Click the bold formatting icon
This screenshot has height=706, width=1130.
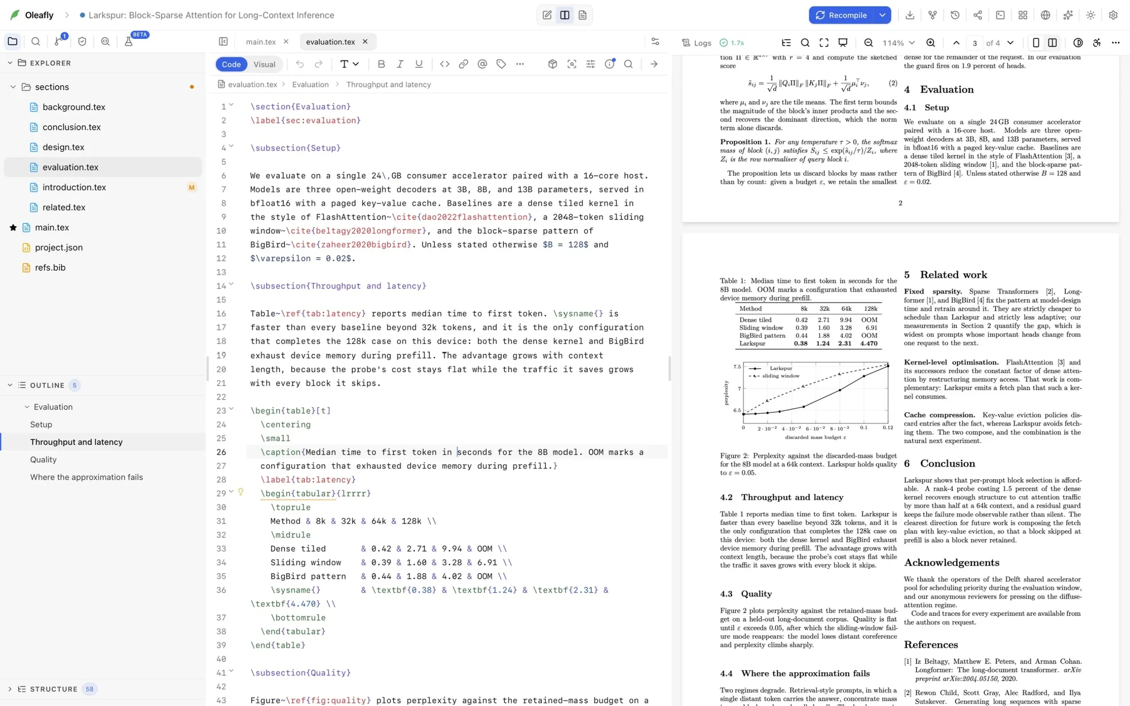[x=381, y=64]
